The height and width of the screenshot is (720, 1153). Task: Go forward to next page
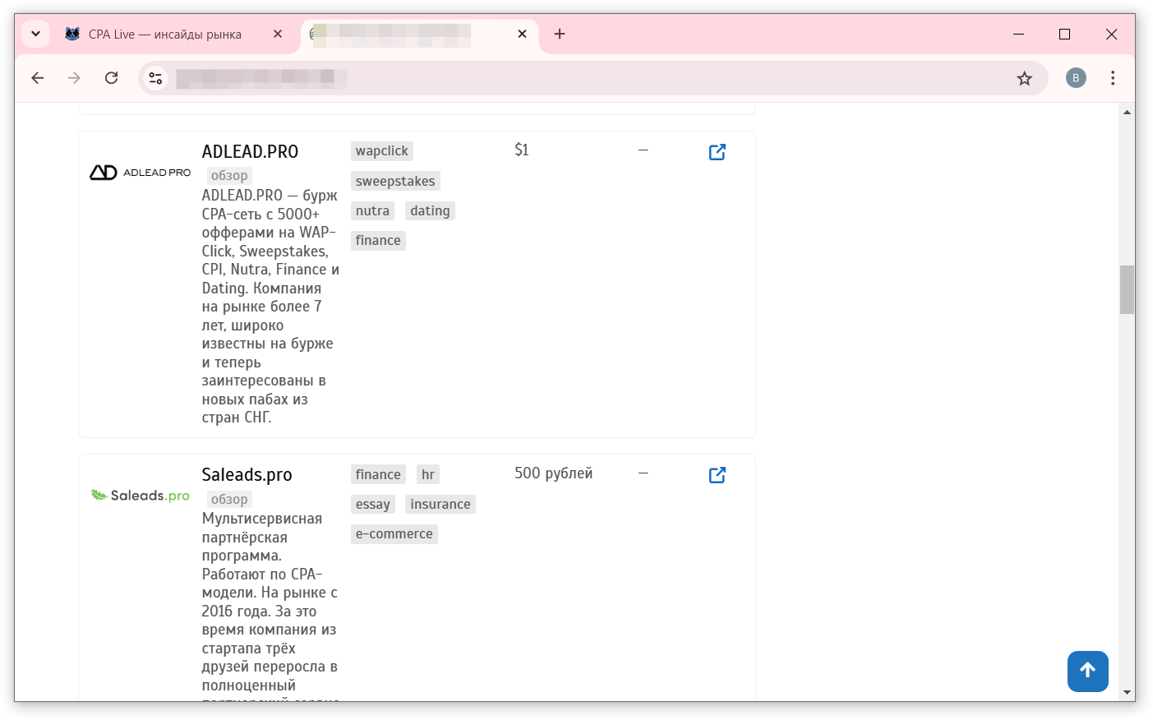[x=75, y=78]
